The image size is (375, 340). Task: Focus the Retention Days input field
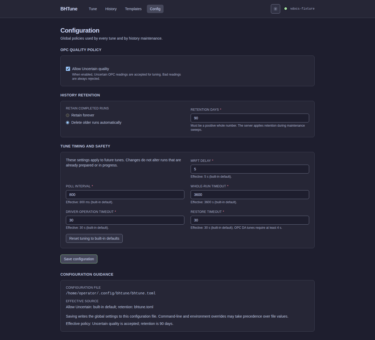tap(250, 118)
